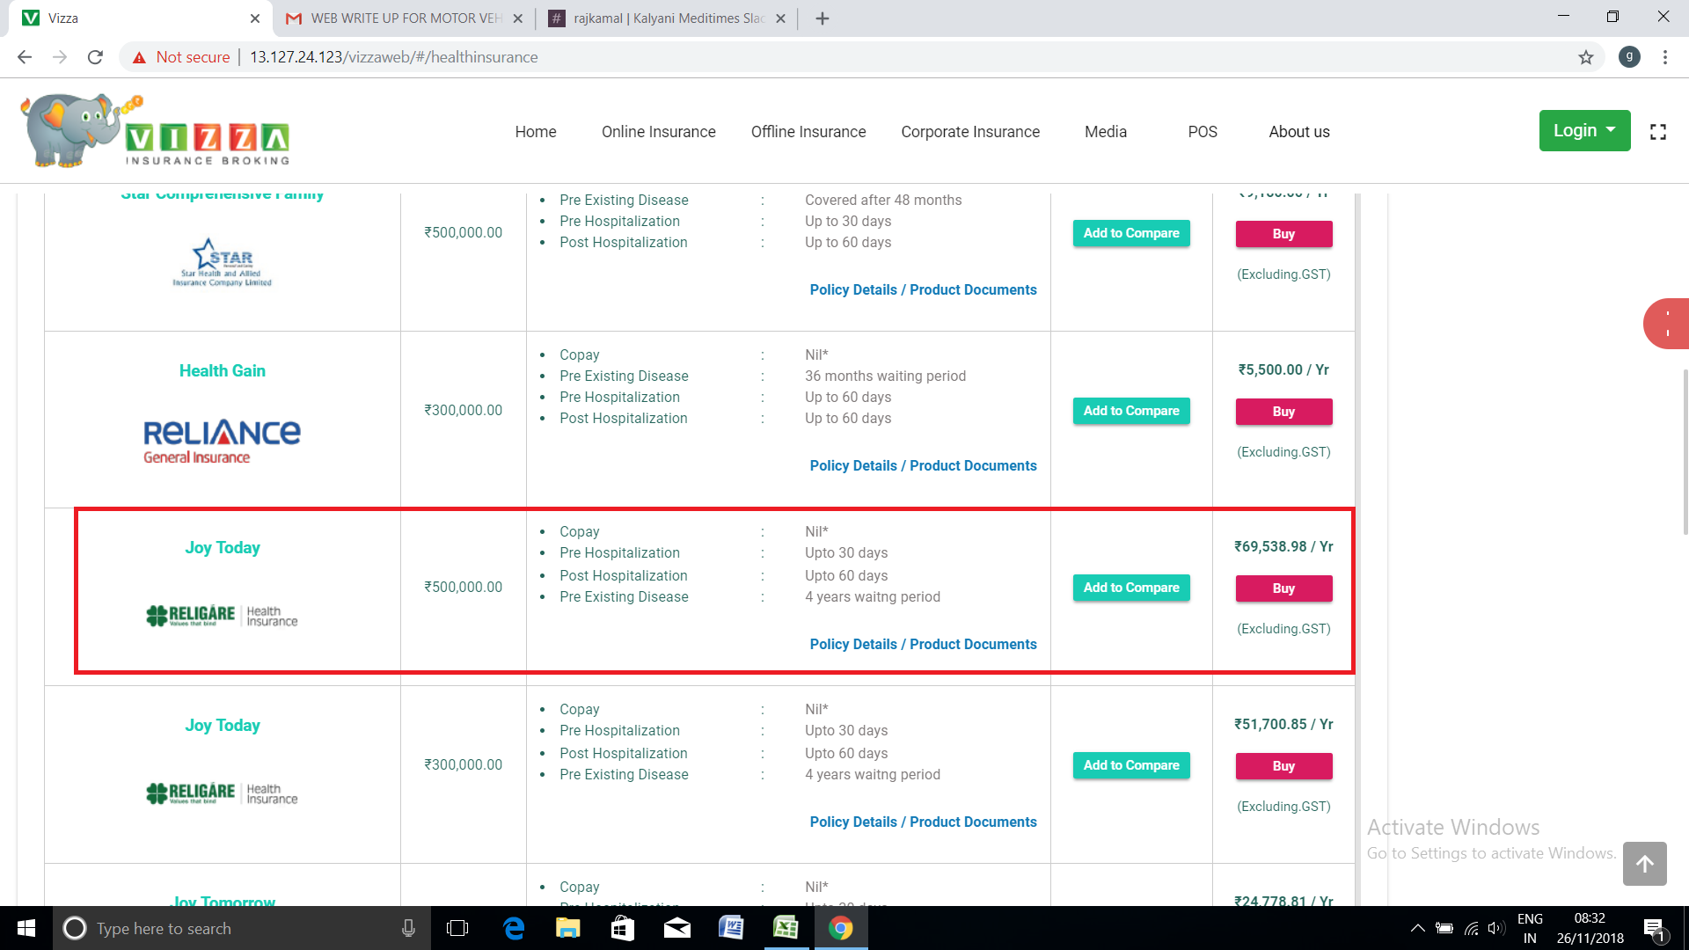Open the red floating side widget
The height and width of the screenshot is (950, 1689).
point(1667,325)
